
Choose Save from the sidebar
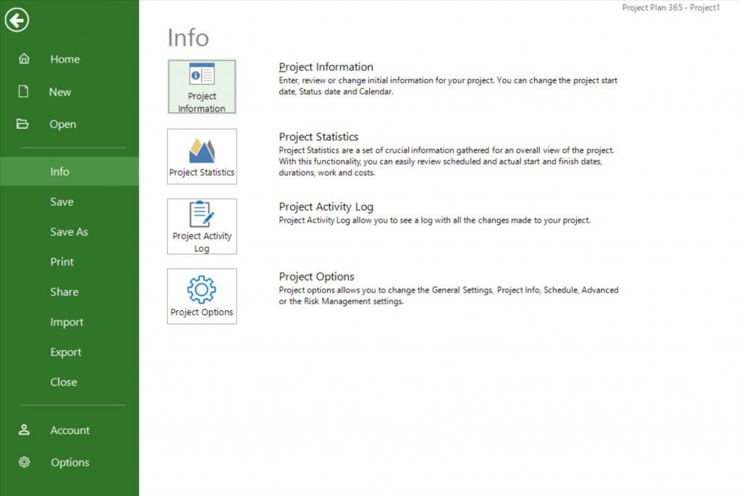click(62, 202)
